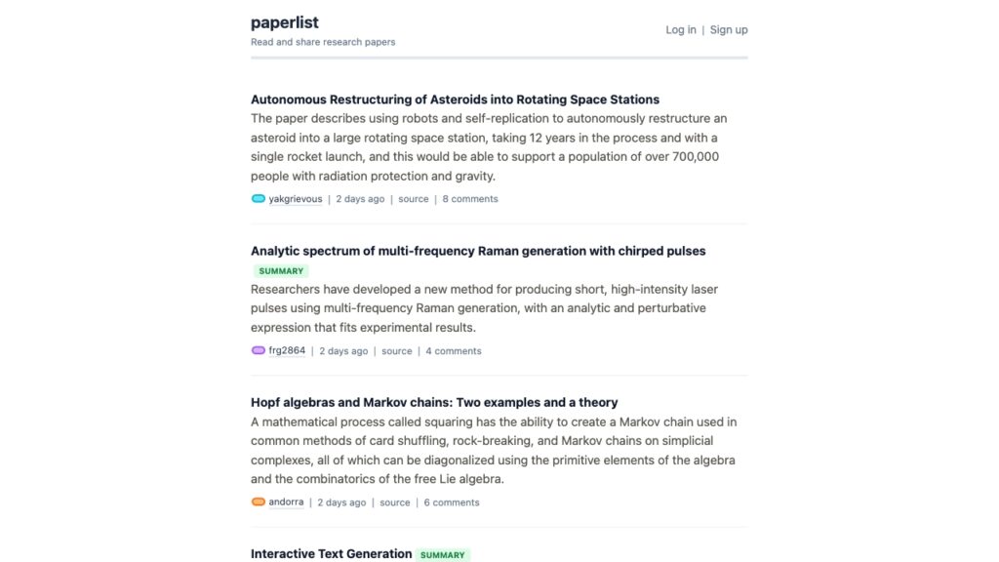The image size is (999, 562).
Task: Open the Autonomous Restructuring of Asteroids paper
Action: [x=455, y=100]
